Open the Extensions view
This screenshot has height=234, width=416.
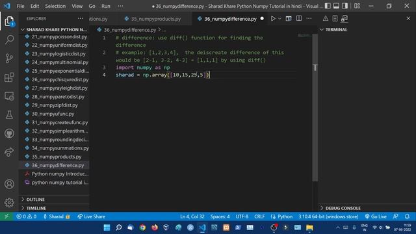[x=9, y=77]
